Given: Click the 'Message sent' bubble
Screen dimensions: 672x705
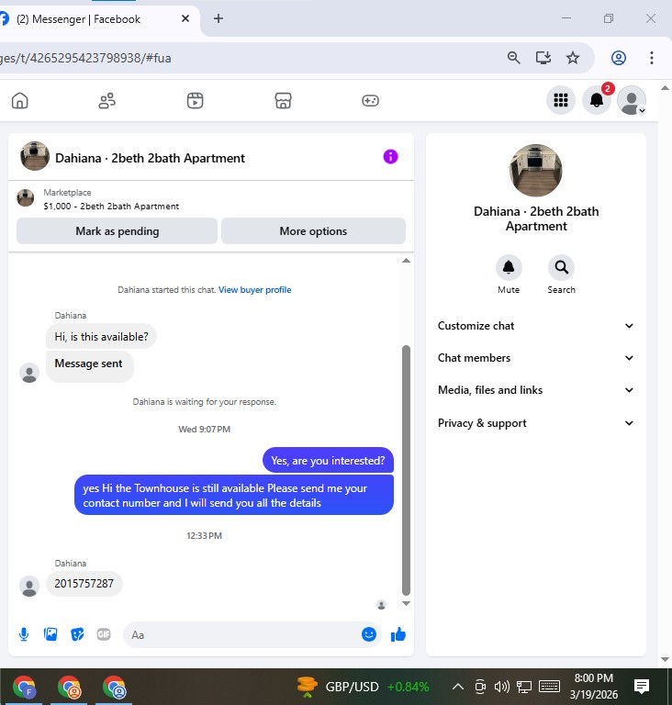Looking at the screenshot, I should click(90, 366).
